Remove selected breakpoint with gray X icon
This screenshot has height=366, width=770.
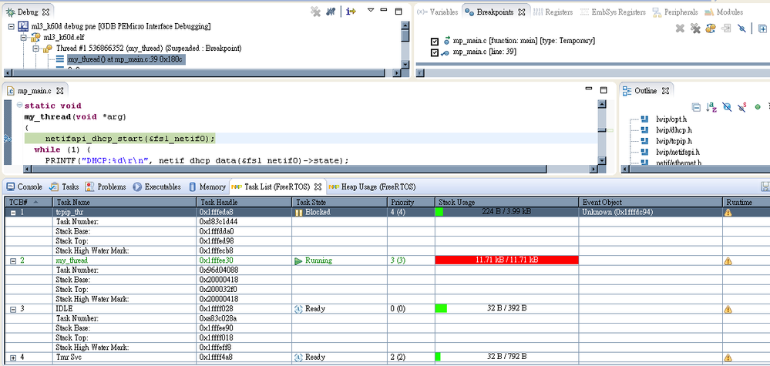tap(680, 29)
